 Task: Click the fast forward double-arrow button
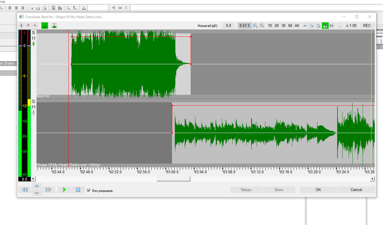(48, 190)
